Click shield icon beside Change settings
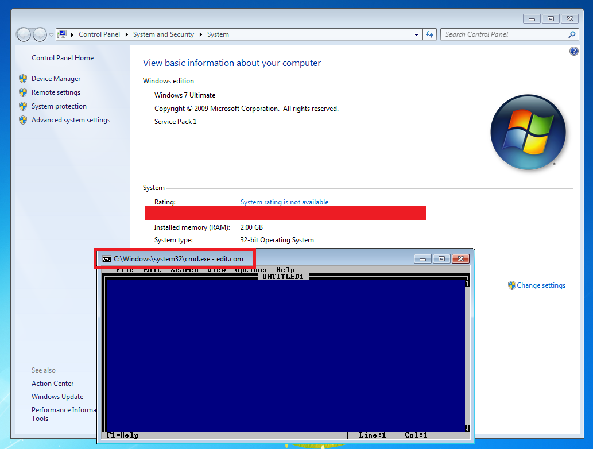Screen dimensions: 593x449 tap(511, 285)
